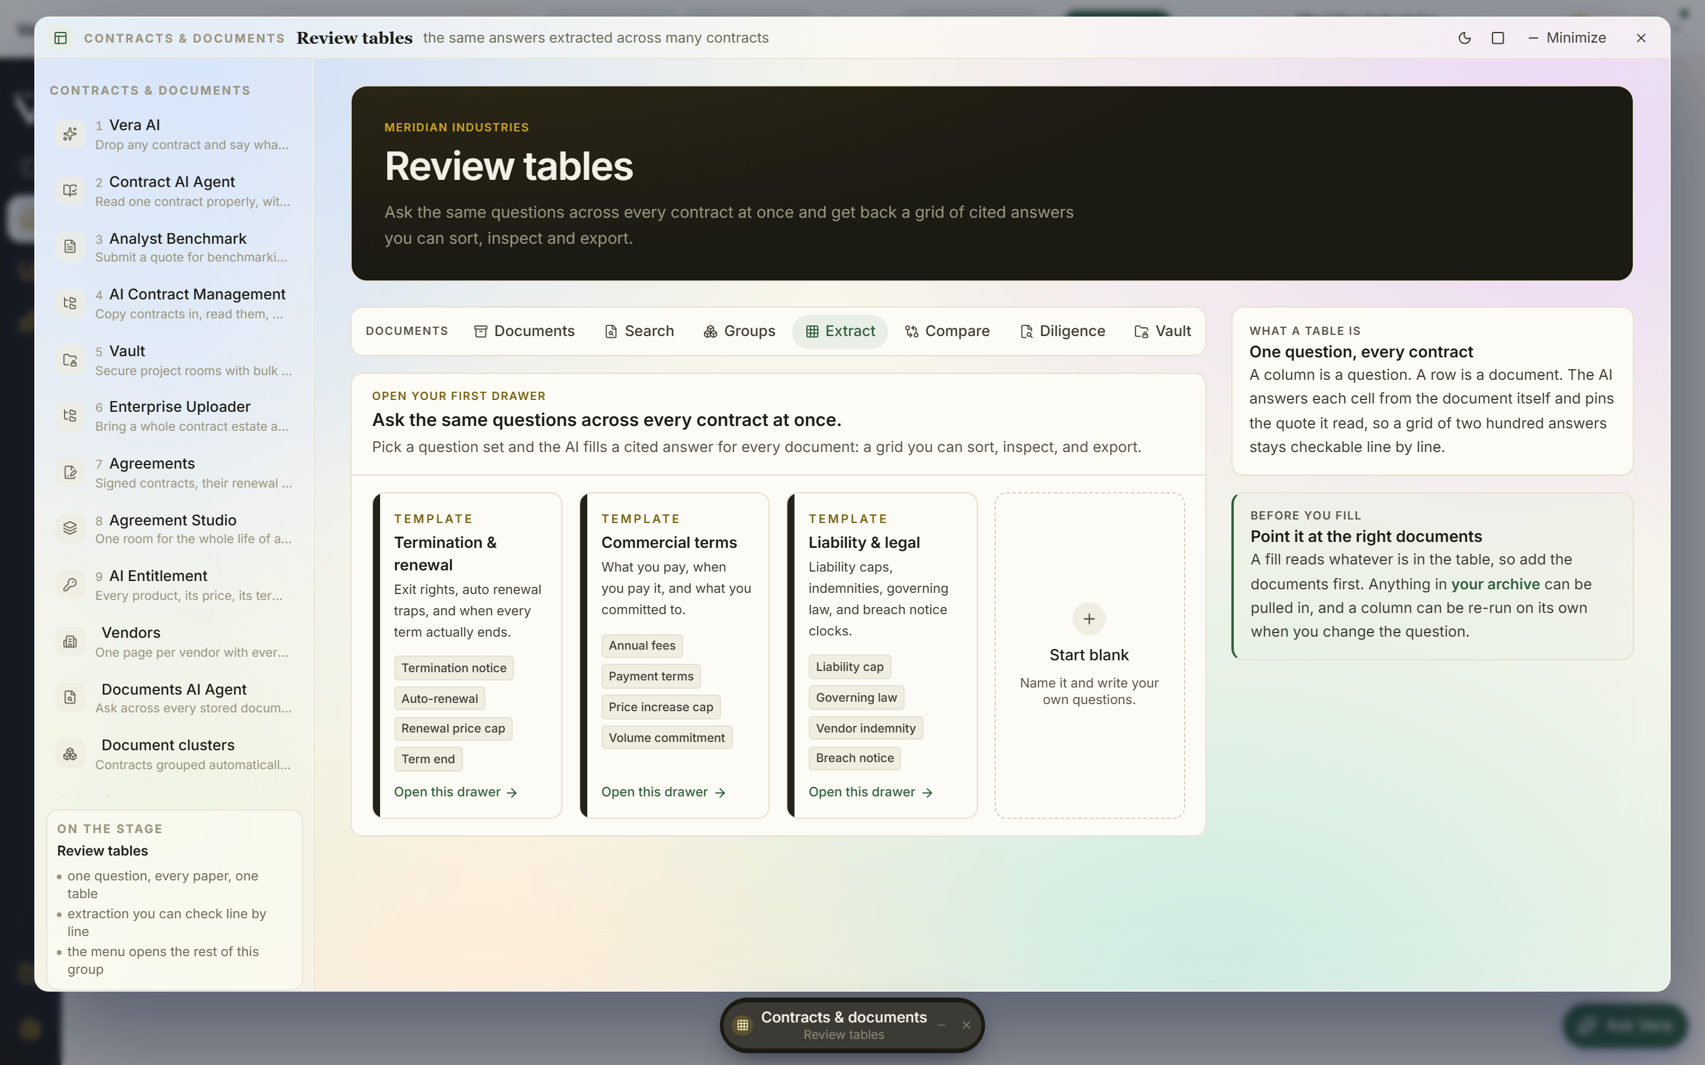The height and width of the screenshot is (1065, 1705).
Task: Open the Liability & legal drawer link
Action: 870,792
